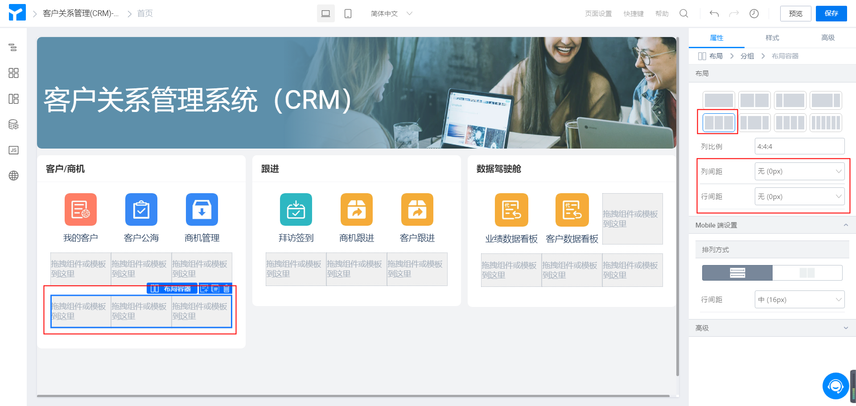Click the 商机跟进 icon
The height and width of the screenshot is (406, 856).
point(357,209)
